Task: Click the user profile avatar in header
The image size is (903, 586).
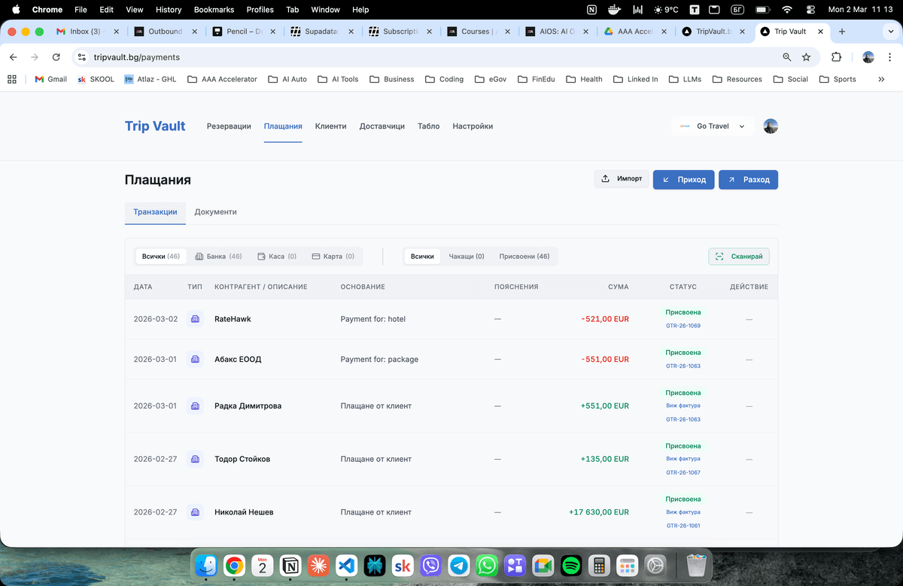Action: point(770,126)
